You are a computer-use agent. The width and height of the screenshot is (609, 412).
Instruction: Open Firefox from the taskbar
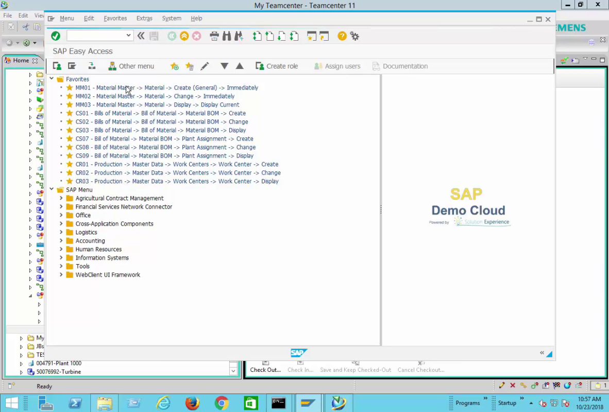tap(192, 403)
